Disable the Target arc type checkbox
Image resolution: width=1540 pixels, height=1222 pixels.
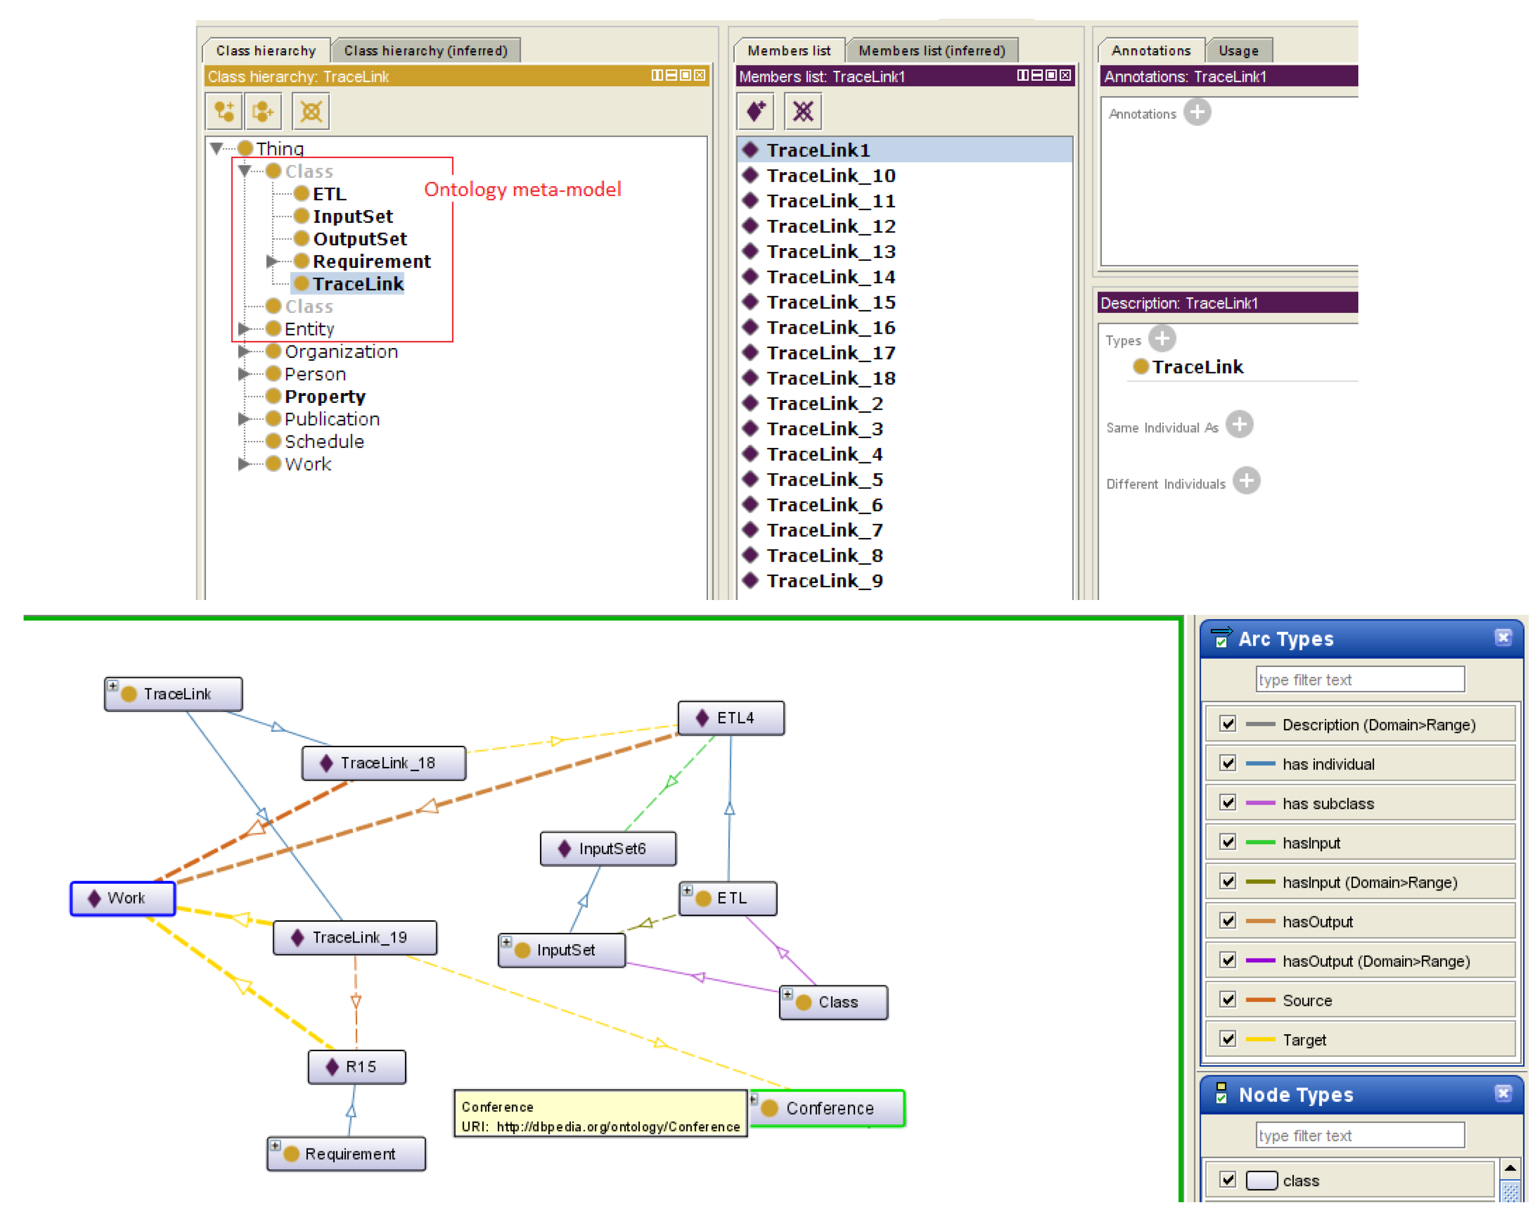pyautogui.click(x=1227, y=1038)
